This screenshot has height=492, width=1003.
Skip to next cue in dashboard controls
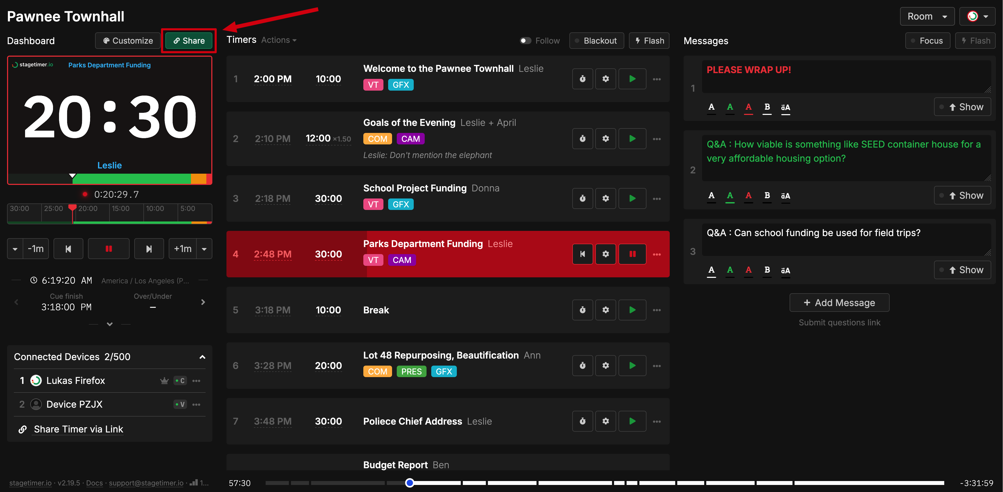pos(149,249)
